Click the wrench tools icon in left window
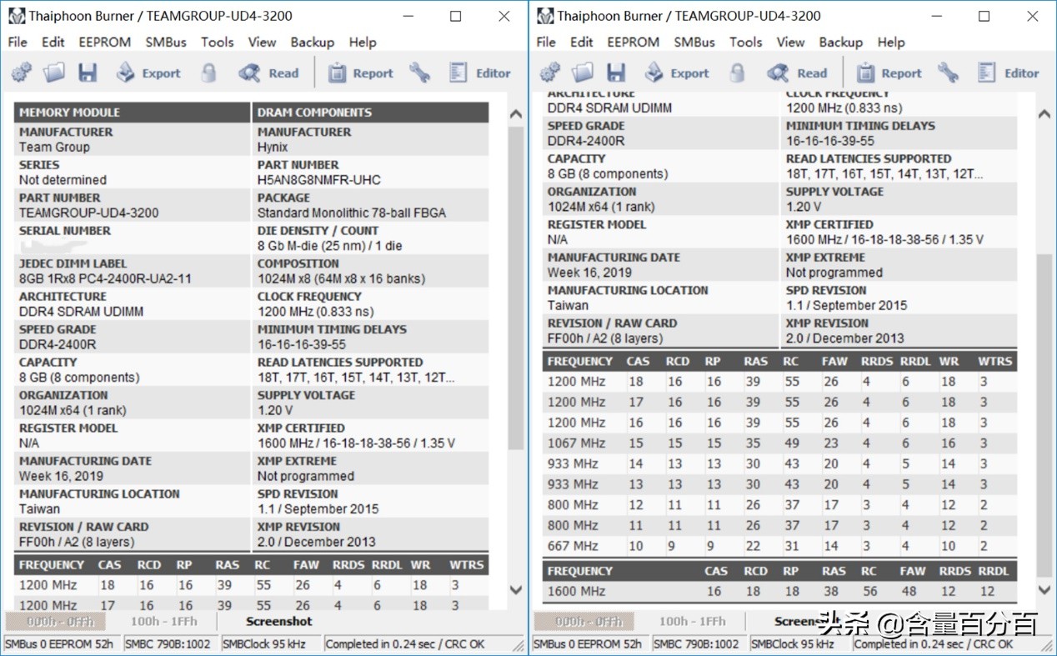 click(x=419, y=73)
